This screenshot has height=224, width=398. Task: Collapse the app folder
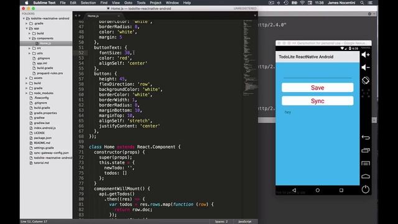point(27,29)
